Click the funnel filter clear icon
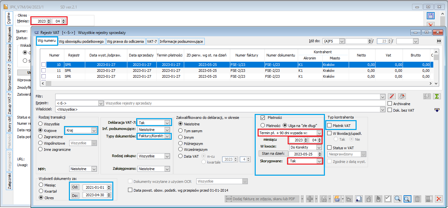Screen dimensions: 448x208 click(392, 96)
